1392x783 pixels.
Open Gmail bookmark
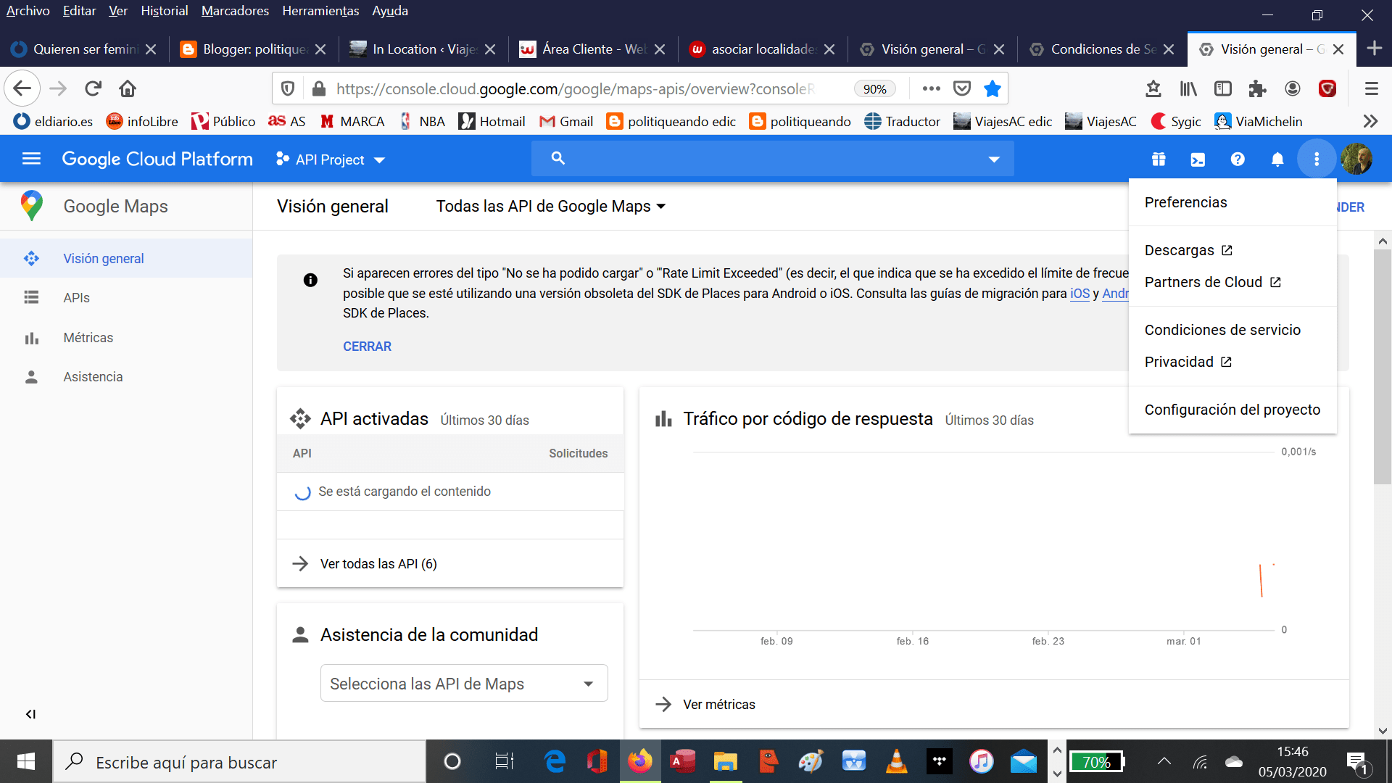(x=566, y=121)
